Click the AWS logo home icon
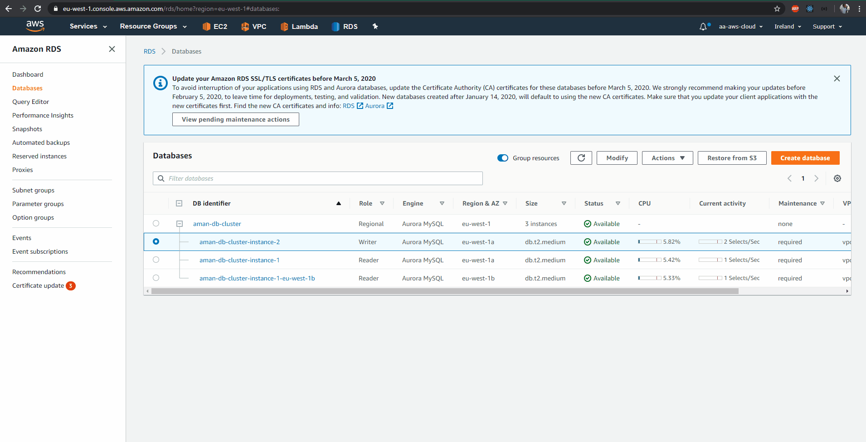This screenshot has height=442, width=866. [35, 26]
